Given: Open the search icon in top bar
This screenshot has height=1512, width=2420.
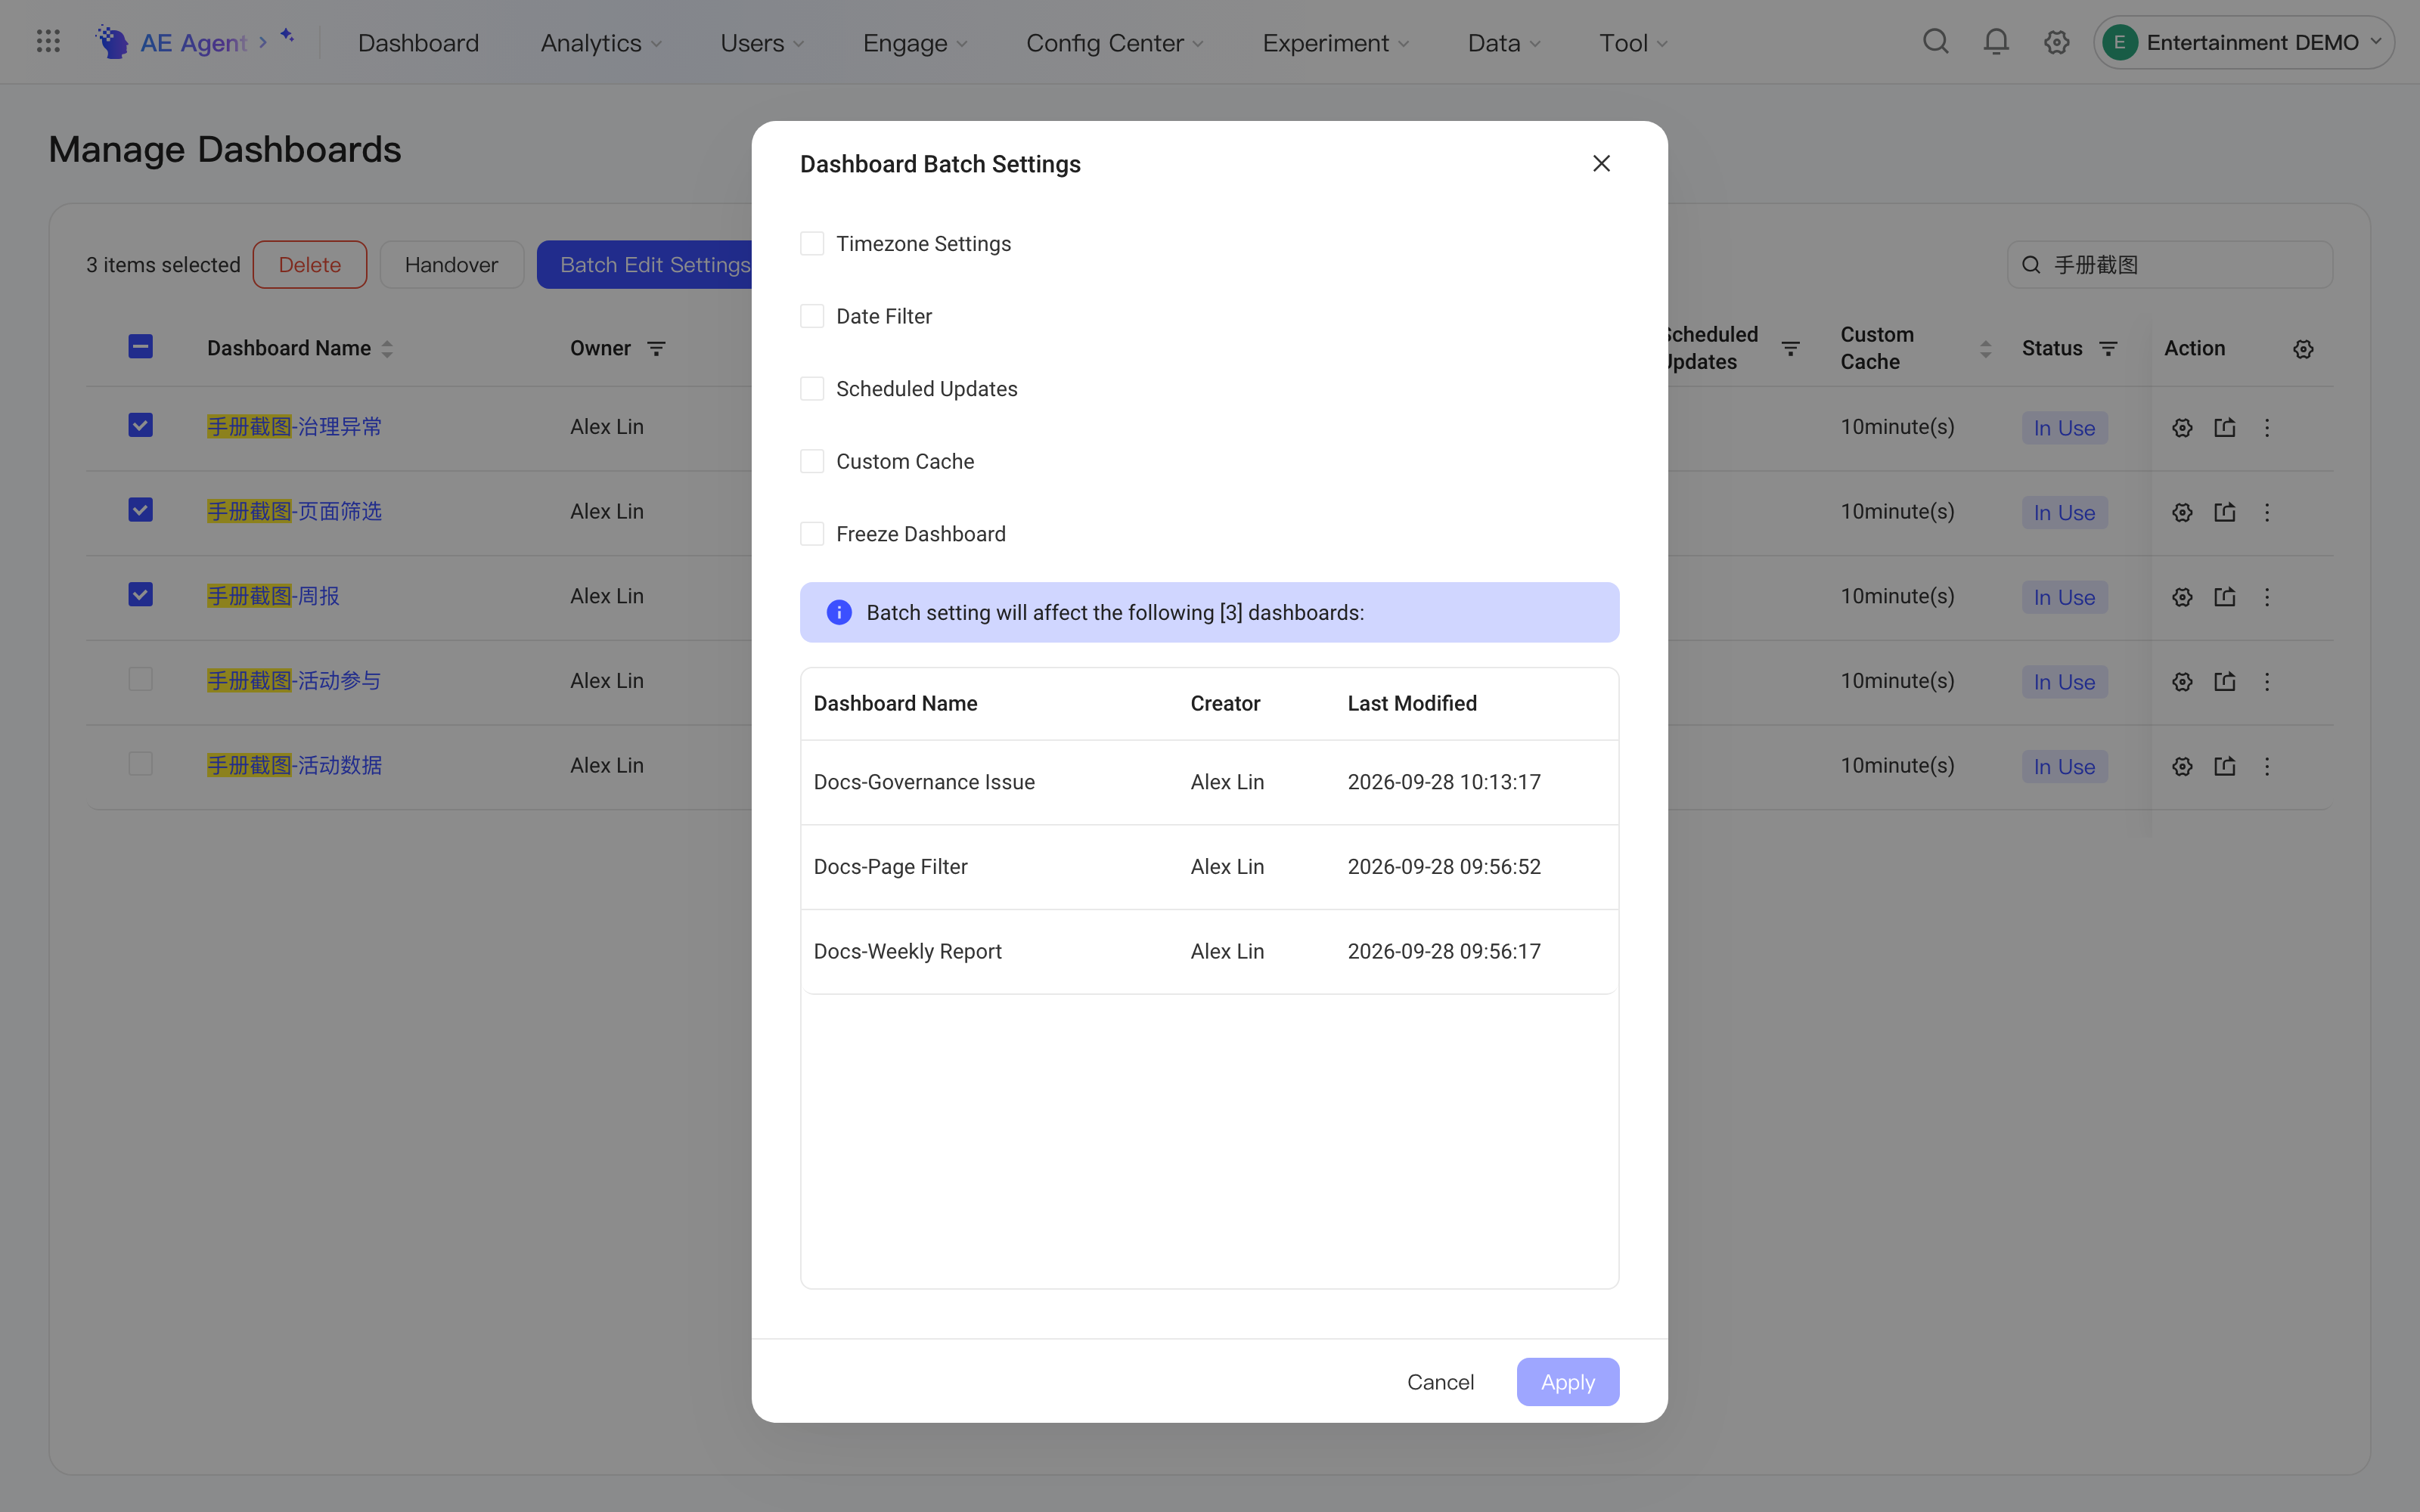Looking at the screenshot, I should coord(1936,42).
